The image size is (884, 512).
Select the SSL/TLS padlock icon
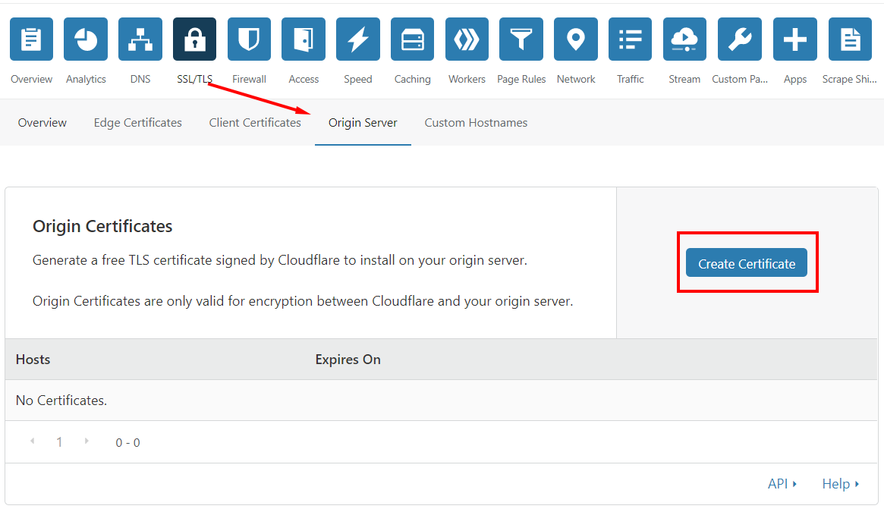194,39
